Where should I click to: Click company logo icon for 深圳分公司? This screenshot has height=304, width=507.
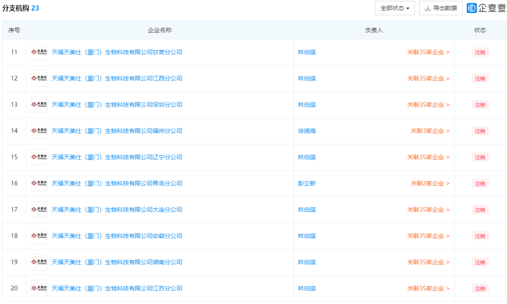tap(39, 104)
